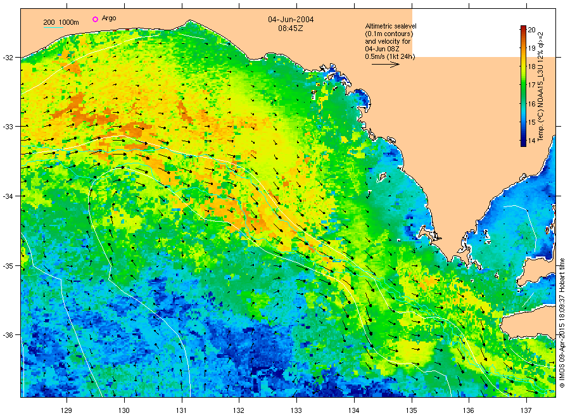Click the -36 latitude axis label
Screen dimensions: 570x418
pos(8,335)
